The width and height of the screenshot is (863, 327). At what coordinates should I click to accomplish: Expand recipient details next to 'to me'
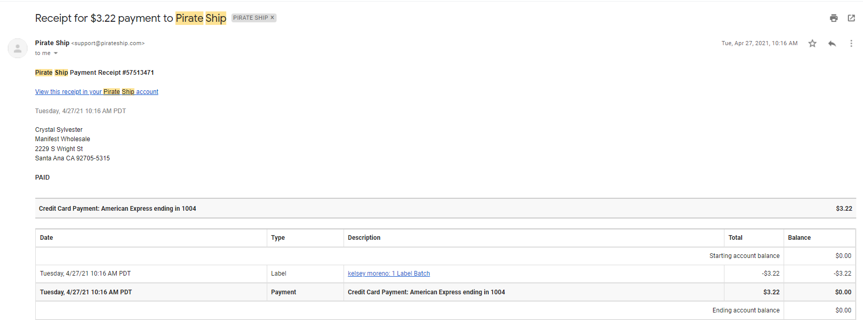[56, 53]
